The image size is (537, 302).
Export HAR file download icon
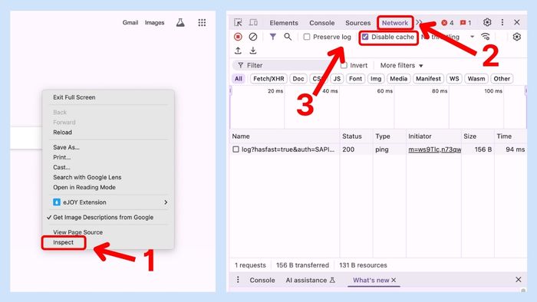pyautogui.click(x=253, y=51)
